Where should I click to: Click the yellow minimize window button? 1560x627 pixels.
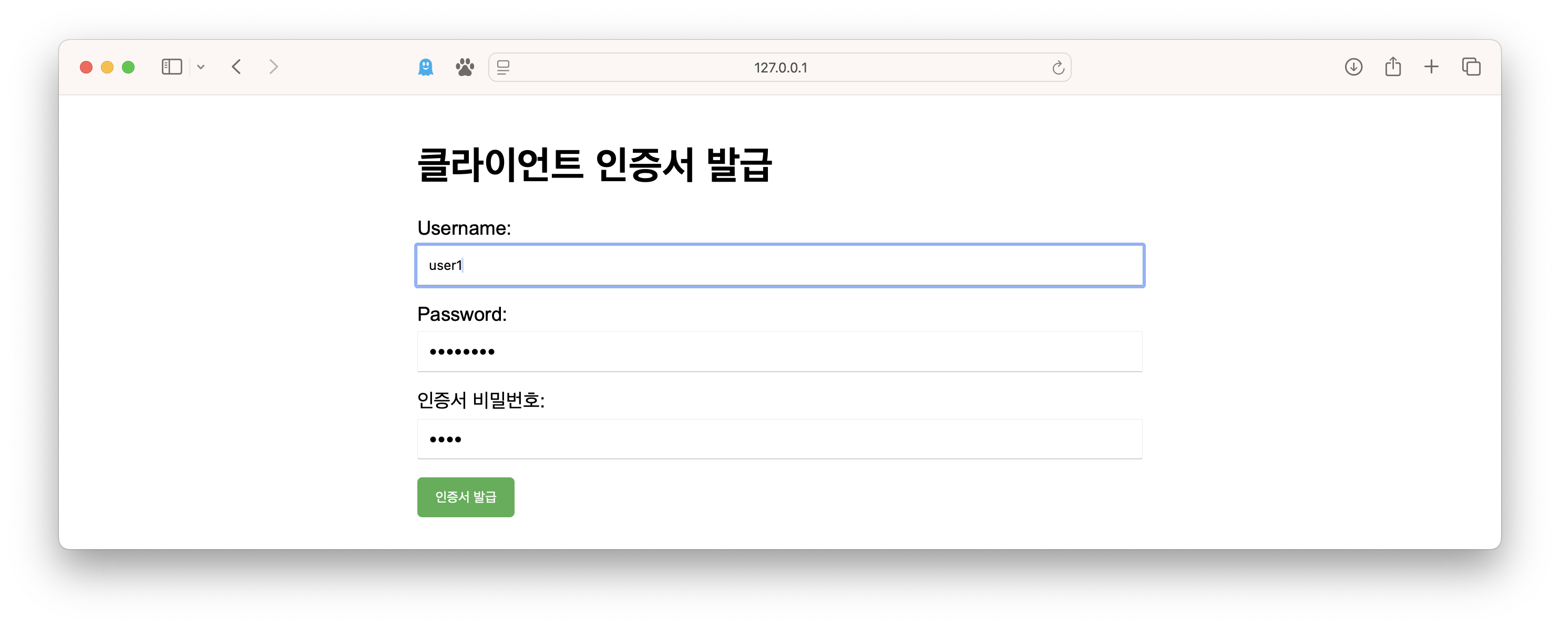pyautogui.click(x=107, y=67)
